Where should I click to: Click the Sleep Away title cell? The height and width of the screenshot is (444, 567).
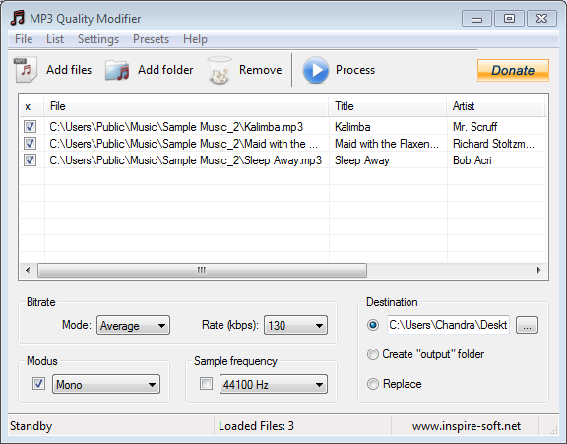[362, 160]
